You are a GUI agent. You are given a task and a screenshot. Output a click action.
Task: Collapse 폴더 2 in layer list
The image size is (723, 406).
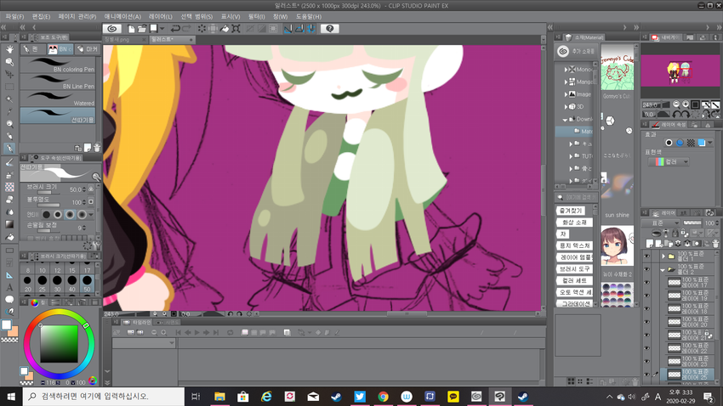(663, 270)
